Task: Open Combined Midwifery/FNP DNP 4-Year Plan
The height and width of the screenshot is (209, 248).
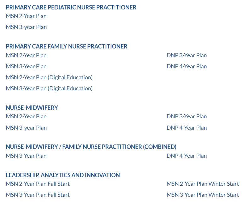Action: [x=187, y=156]
